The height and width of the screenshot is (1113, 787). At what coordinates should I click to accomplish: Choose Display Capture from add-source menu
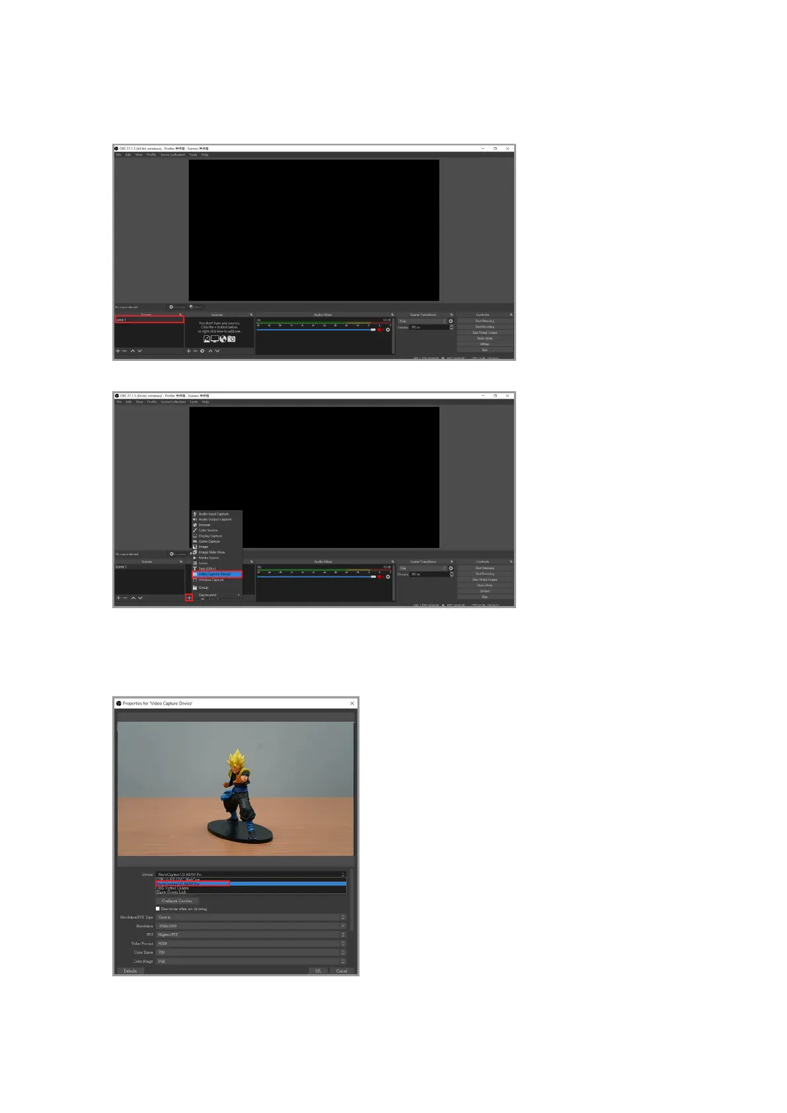pos(217,536)
